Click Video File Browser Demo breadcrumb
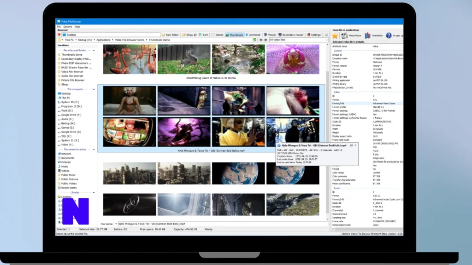The image size is (472, 265). [x=130, y=40]
